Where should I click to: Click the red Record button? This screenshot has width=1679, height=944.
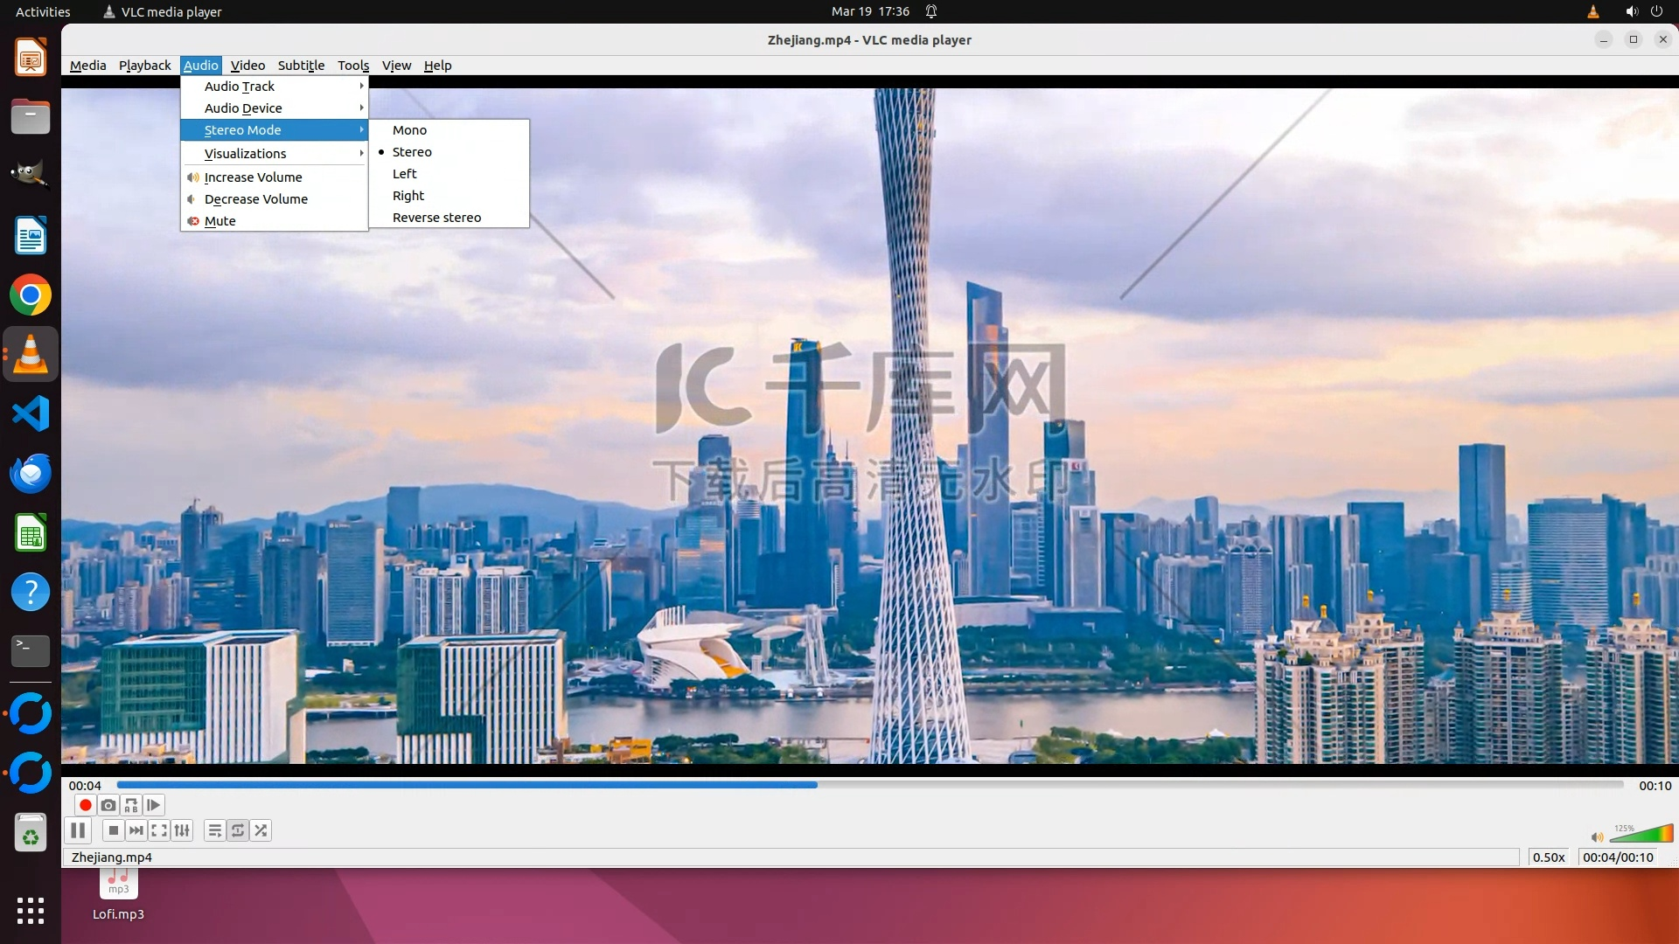[85, 805]
